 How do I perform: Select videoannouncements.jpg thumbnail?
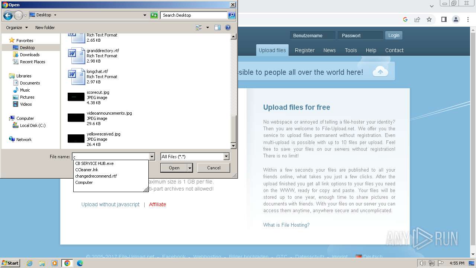[x=76, y=118]
